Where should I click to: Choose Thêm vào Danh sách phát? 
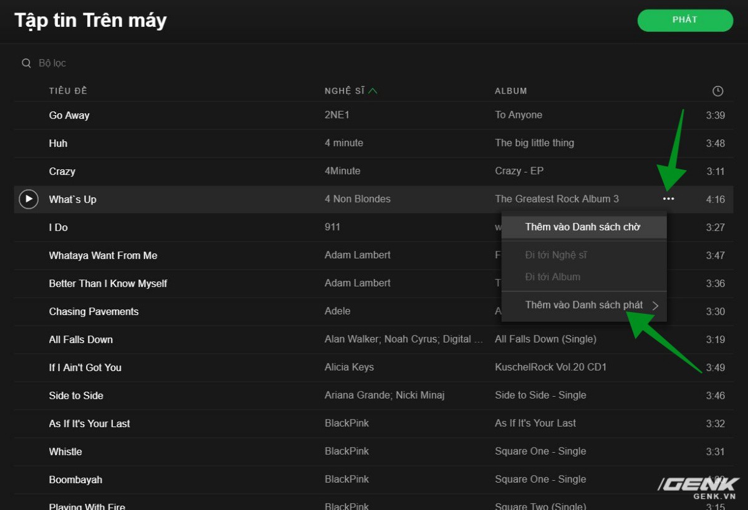[x=584, y=305]
